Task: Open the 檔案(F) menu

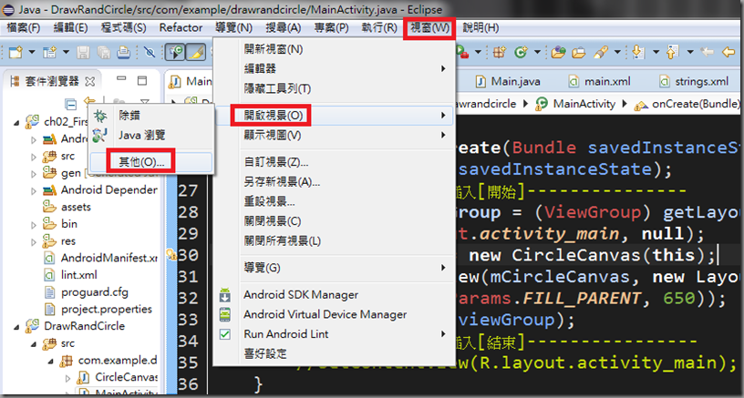Action: (24, 27)
